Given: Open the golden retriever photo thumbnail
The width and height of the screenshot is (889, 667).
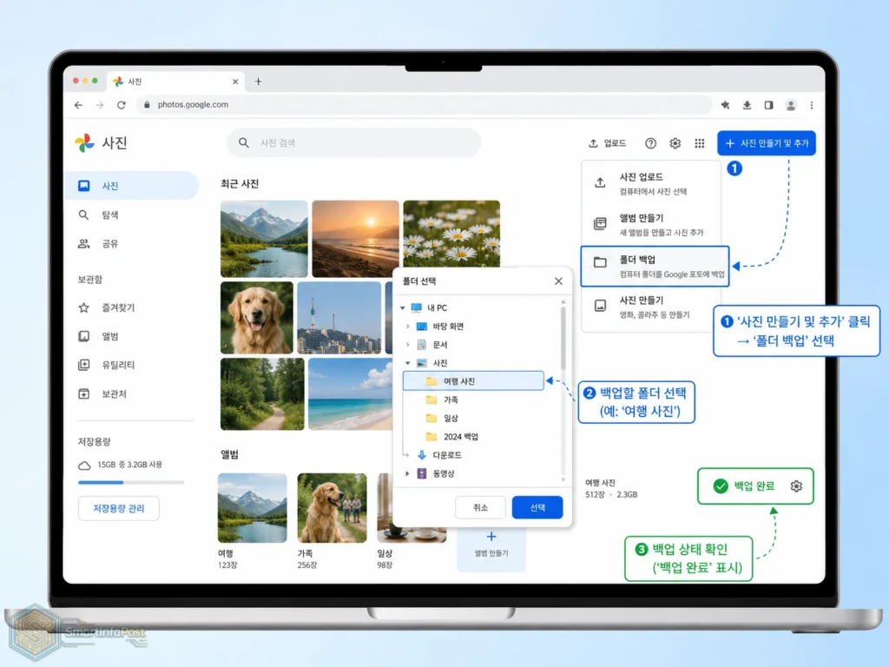Looking at the screenshot, I should point(257,318).
